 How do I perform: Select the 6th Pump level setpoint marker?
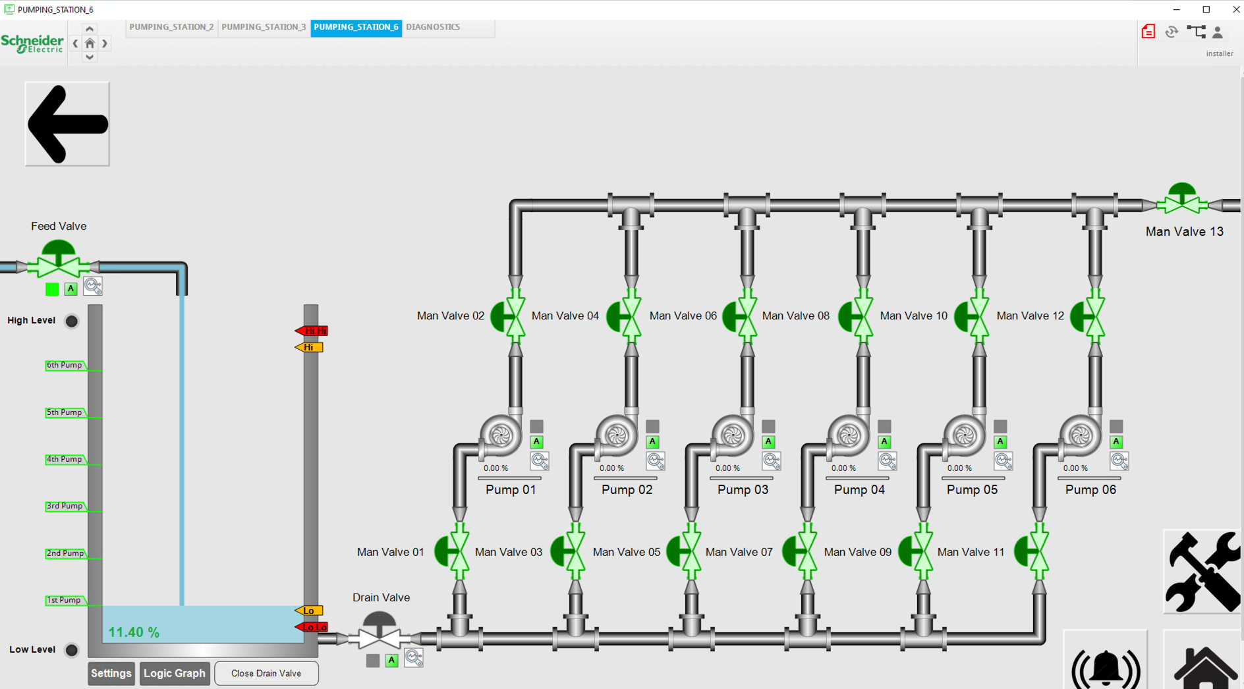[66, 365]
